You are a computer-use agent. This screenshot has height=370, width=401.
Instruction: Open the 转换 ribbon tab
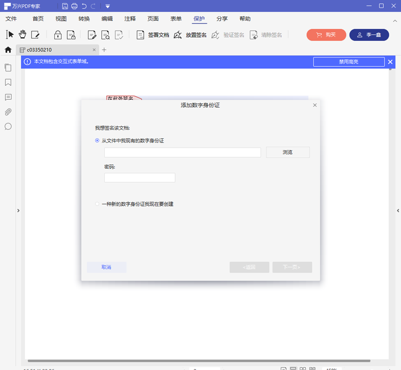click(84, 19)
